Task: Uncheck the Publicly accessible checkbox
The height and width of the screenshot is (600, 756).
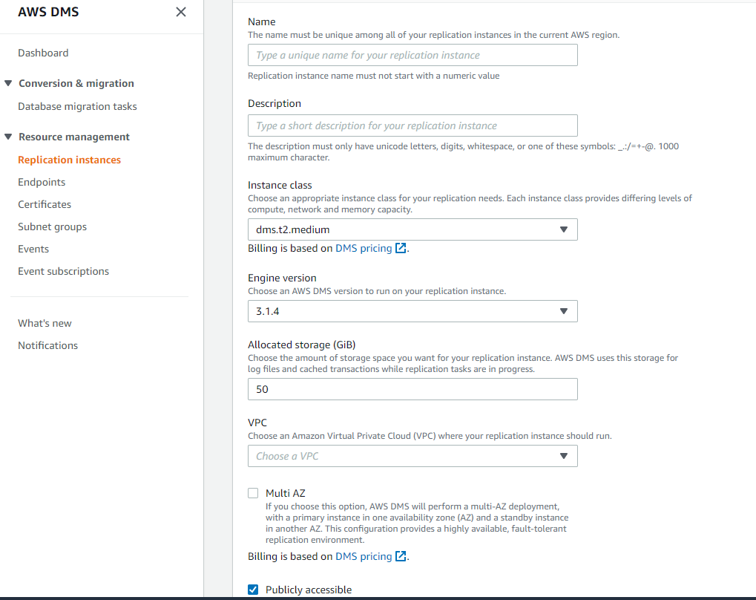Action: [253, 590]
